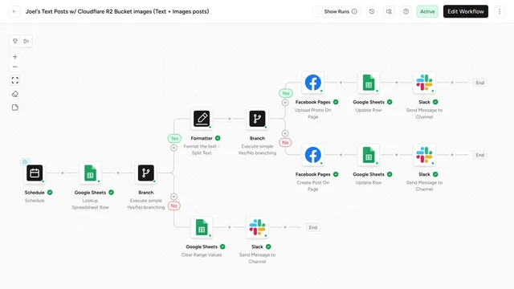
Task: Open the Show Runs info icon
Action: (354, 11)
